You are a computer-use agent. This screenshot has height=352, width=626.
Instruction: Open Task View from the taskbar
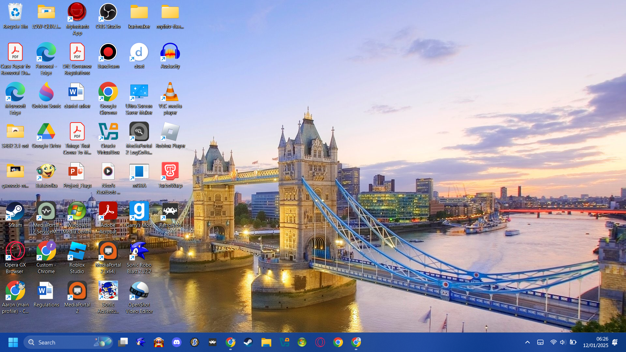(x=123, y=342)
